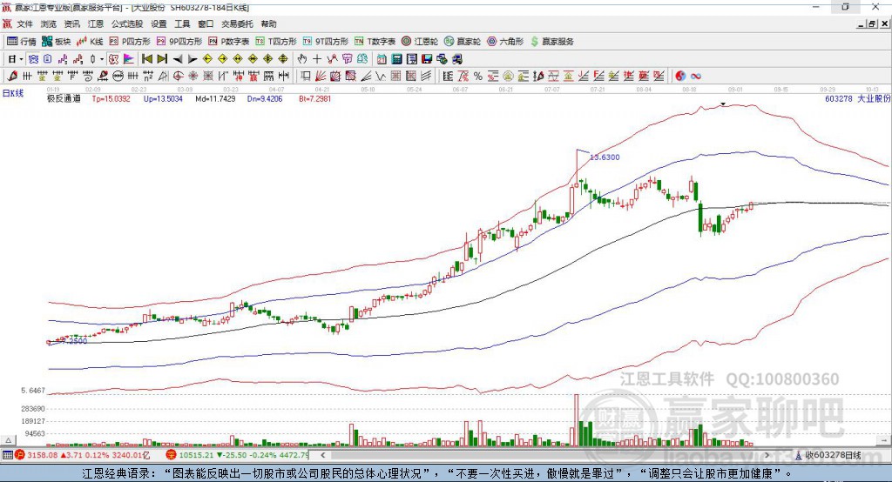The width and height of the screenshot is (892, 482).
Task: Move chart right with black right arrow
Action: [x=193, y=59]
